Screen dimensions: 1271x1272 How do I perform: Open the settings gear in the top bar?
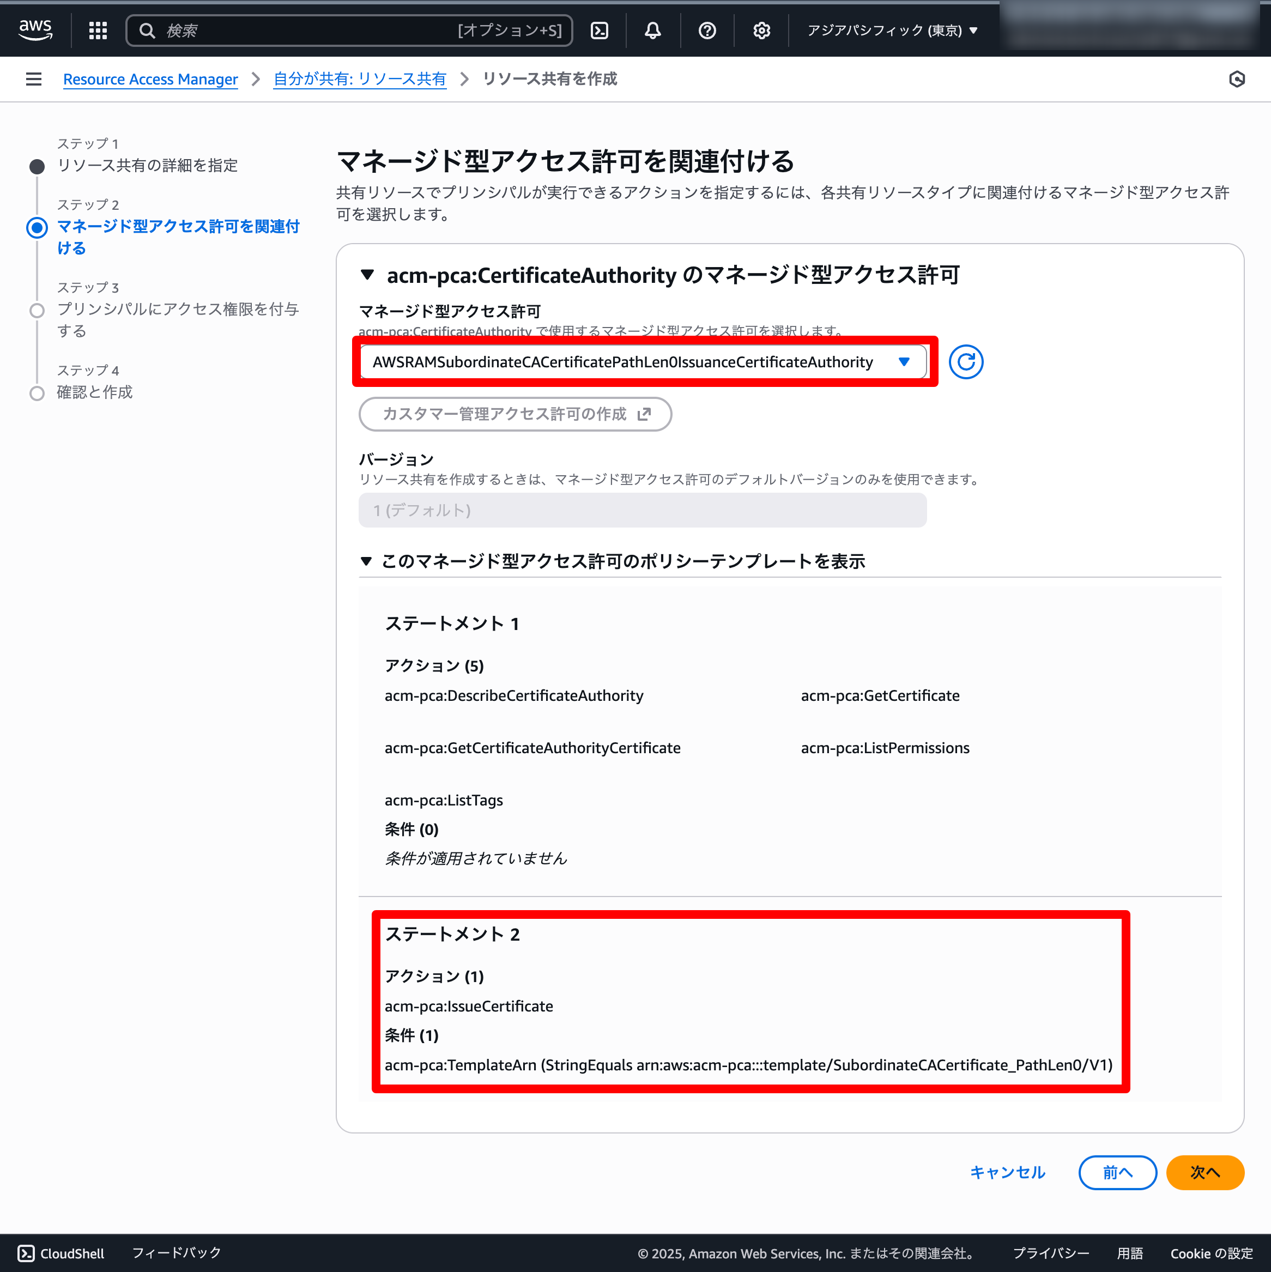pos(761,29)
